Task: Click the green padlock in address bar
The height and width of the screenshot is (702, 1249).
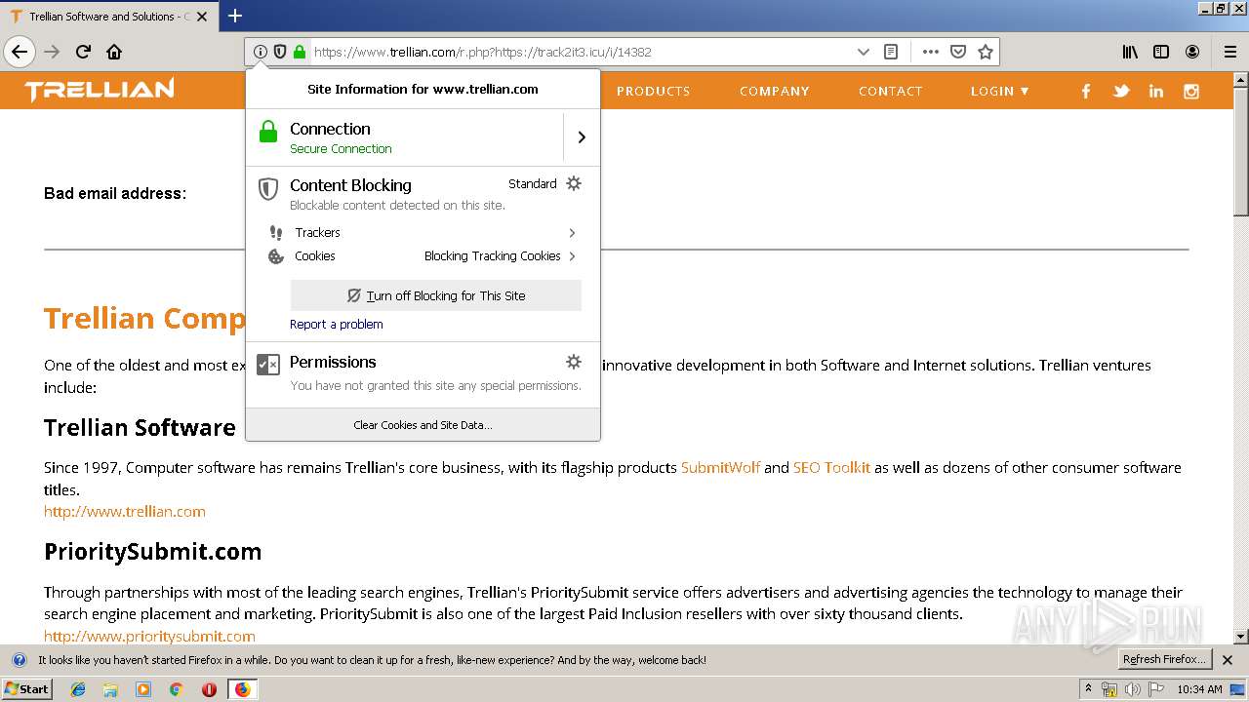Action: pos(300,52)
